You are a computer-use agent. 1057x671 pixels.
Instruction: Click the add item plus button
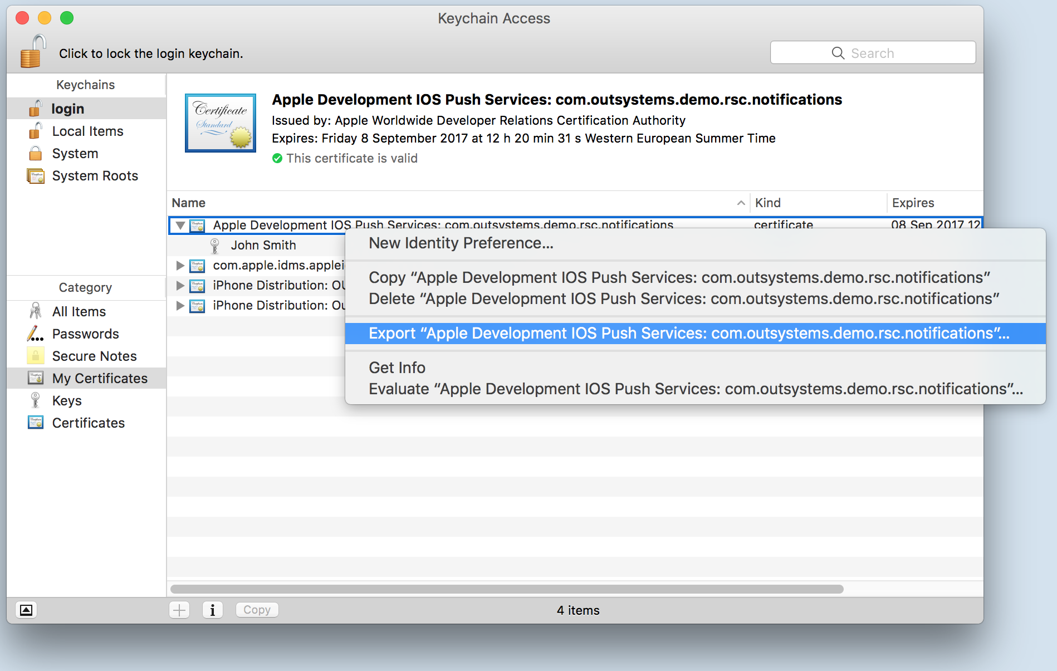point(179,610)
